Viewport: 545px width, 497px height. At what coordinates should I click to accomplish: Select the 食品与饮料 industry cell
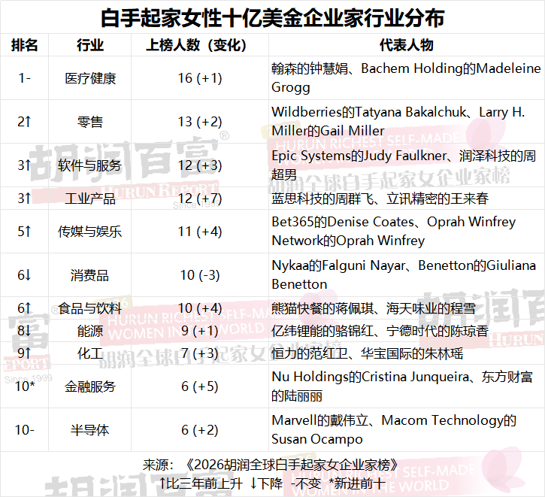pos(90,308)
